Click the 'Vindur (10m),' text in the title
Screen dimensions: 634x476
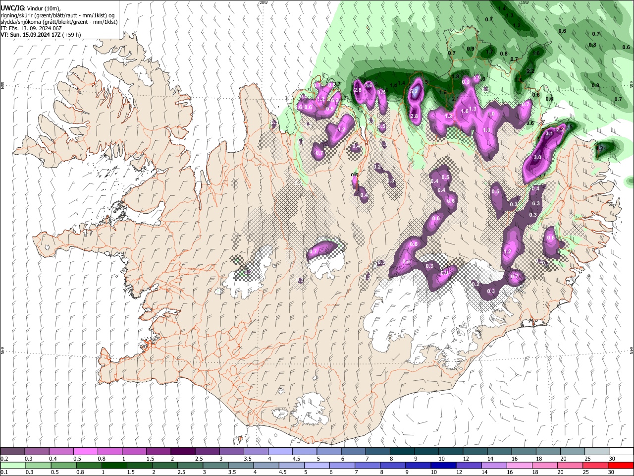(43, 8)
